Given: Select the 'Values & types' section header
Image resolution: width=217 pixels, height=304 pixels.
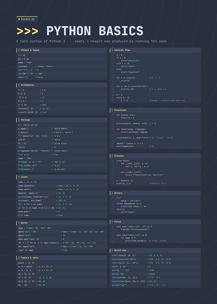Looking at the screenshot, I should (61, 50).
